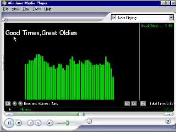This screenshot has width=176, height=132.
Task: Expand the dropdown arrow next to Now Playing
Action: click(x=171, y=18)
